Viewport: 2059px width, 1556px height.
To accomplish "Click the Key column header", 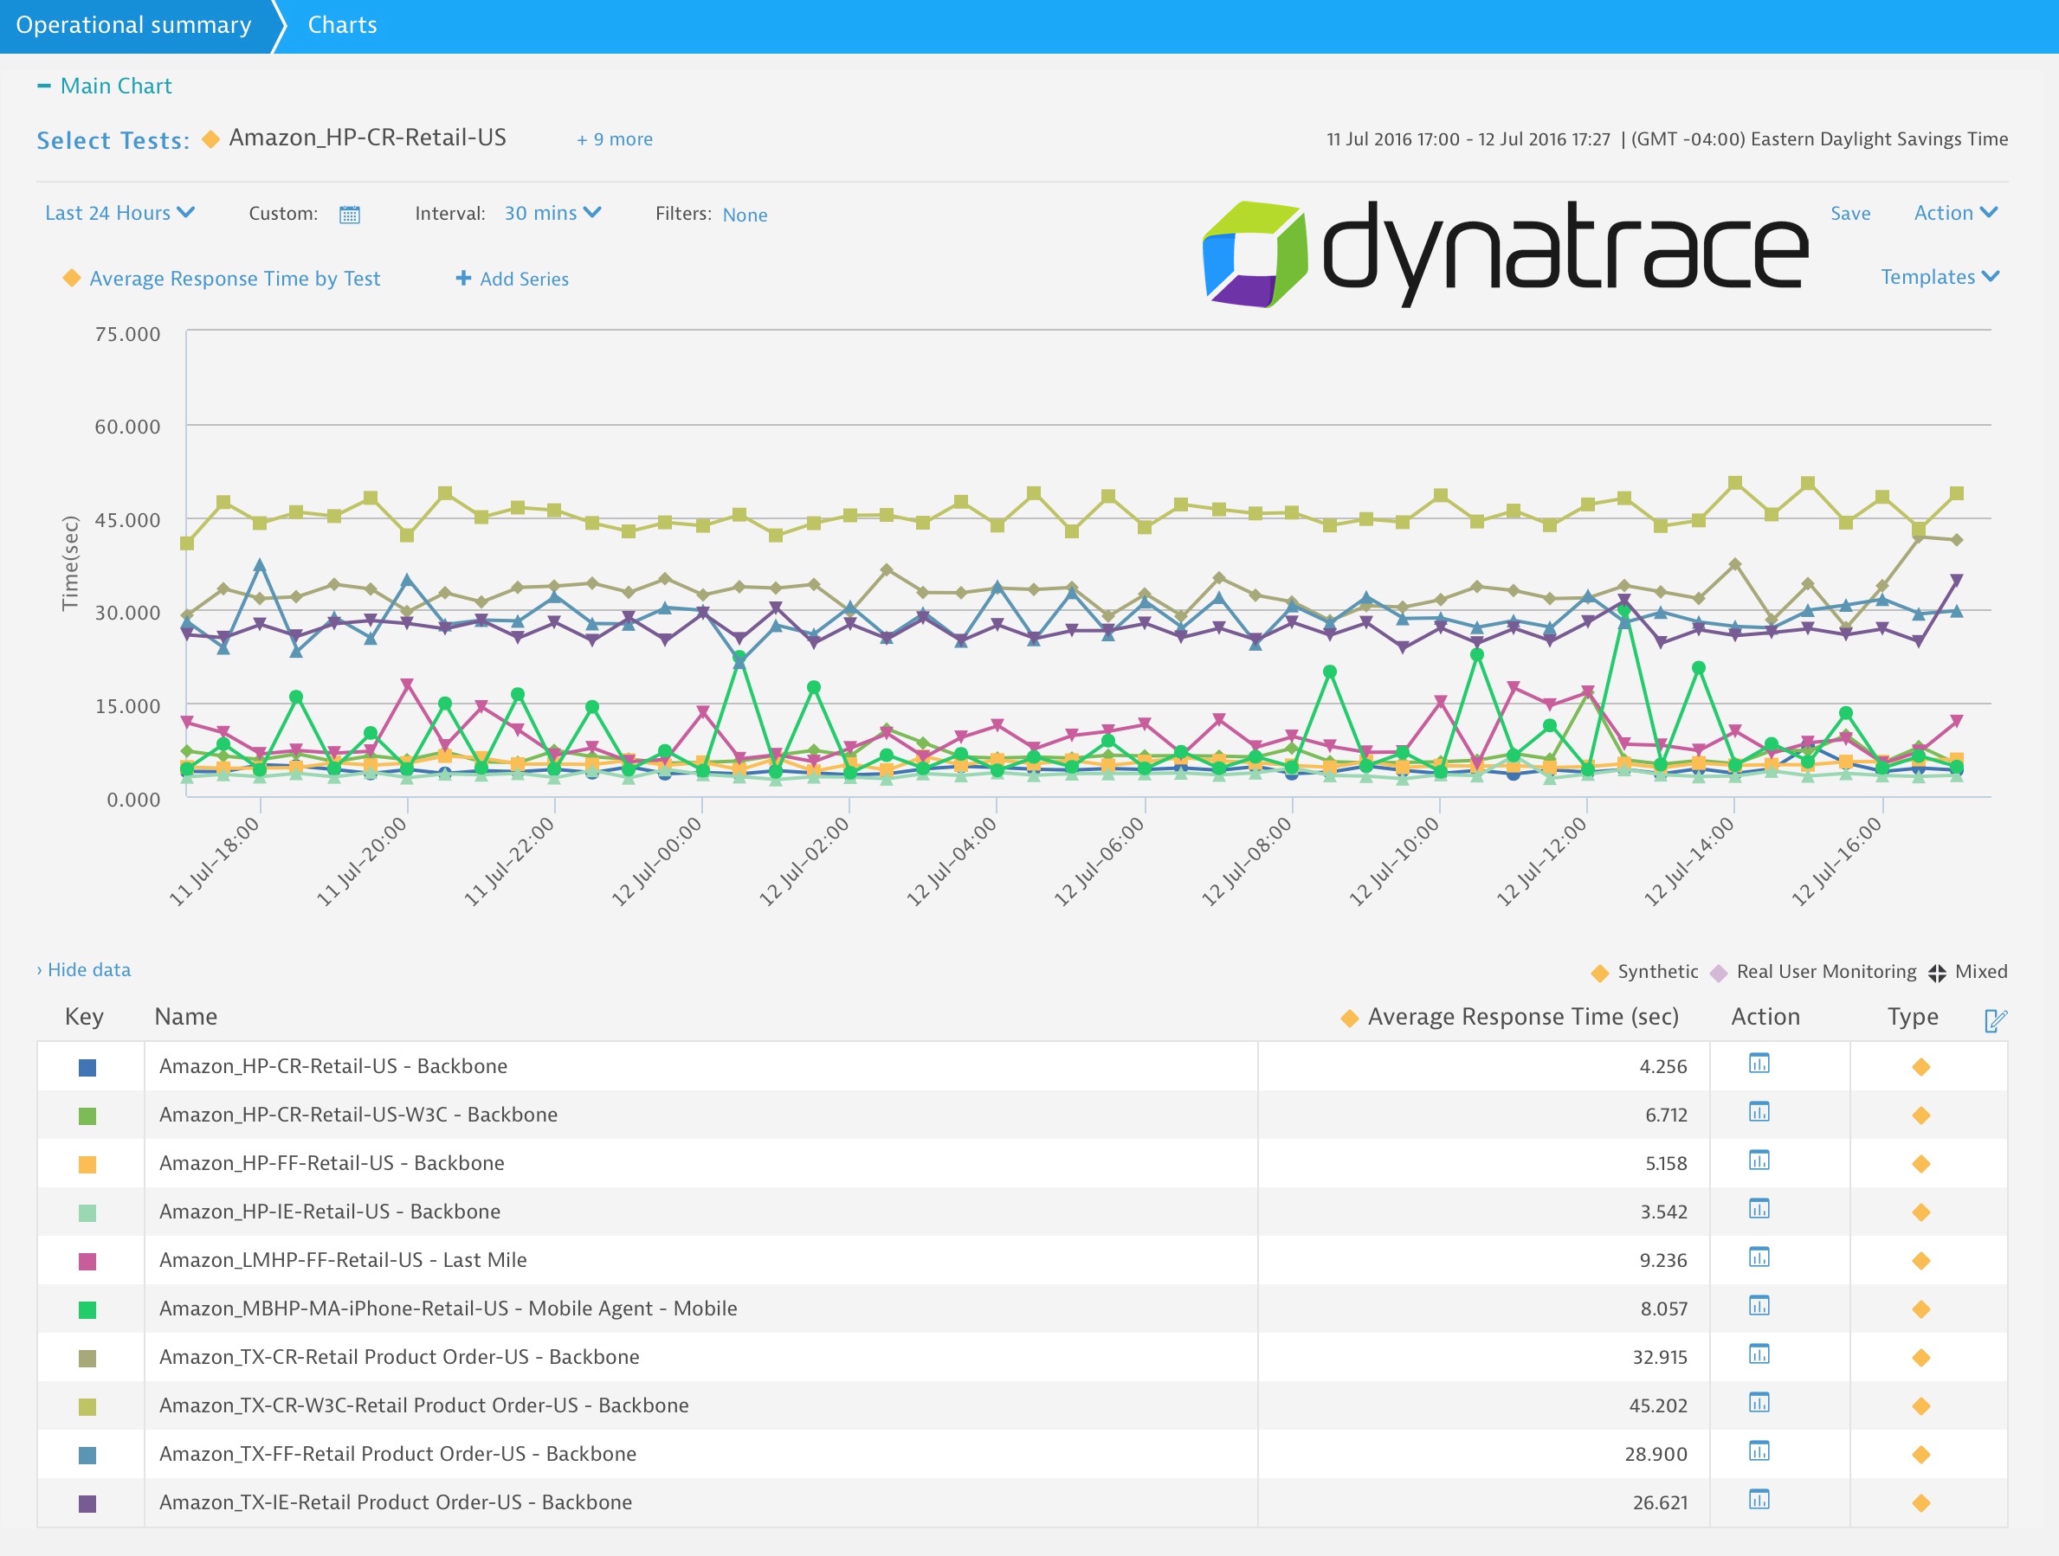I will [84, 1016].
